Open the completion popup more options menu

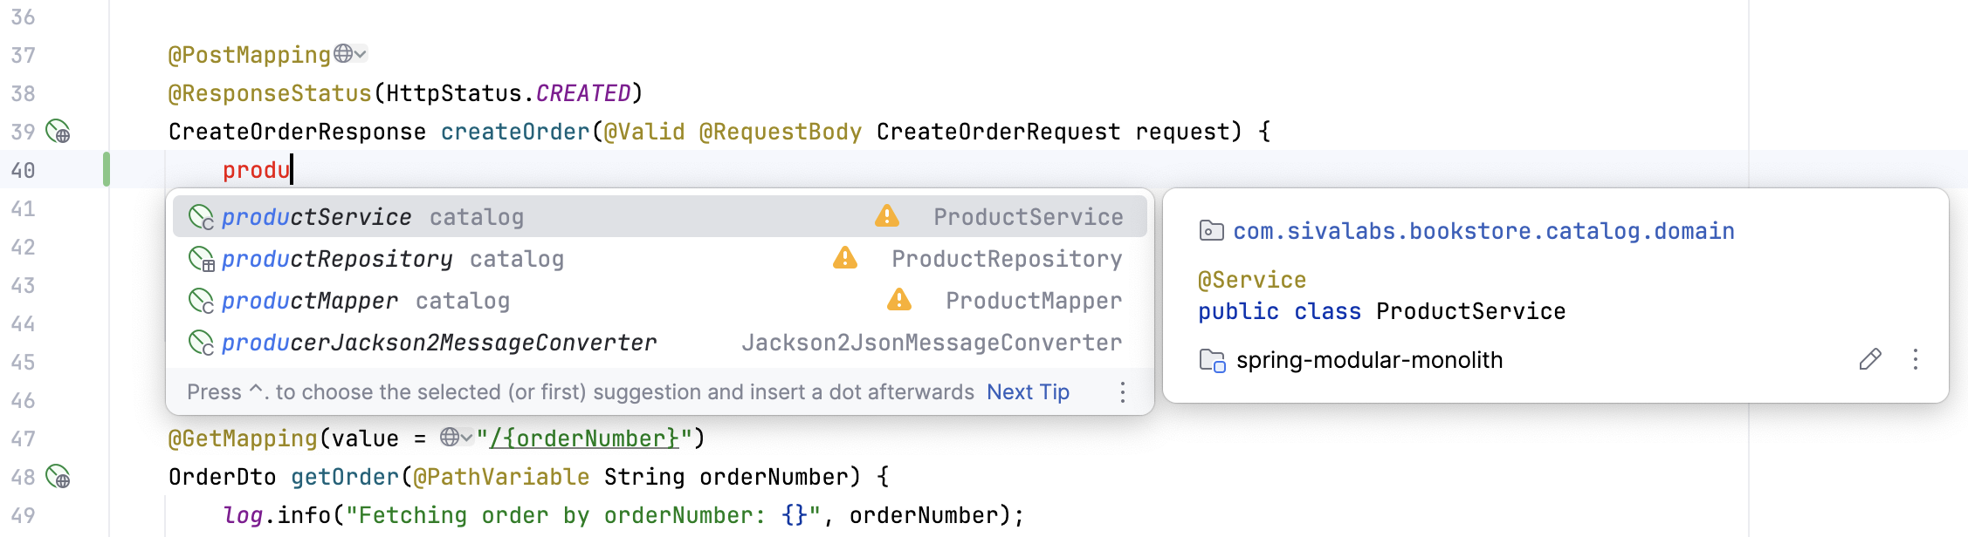(x=1123, y=392)
